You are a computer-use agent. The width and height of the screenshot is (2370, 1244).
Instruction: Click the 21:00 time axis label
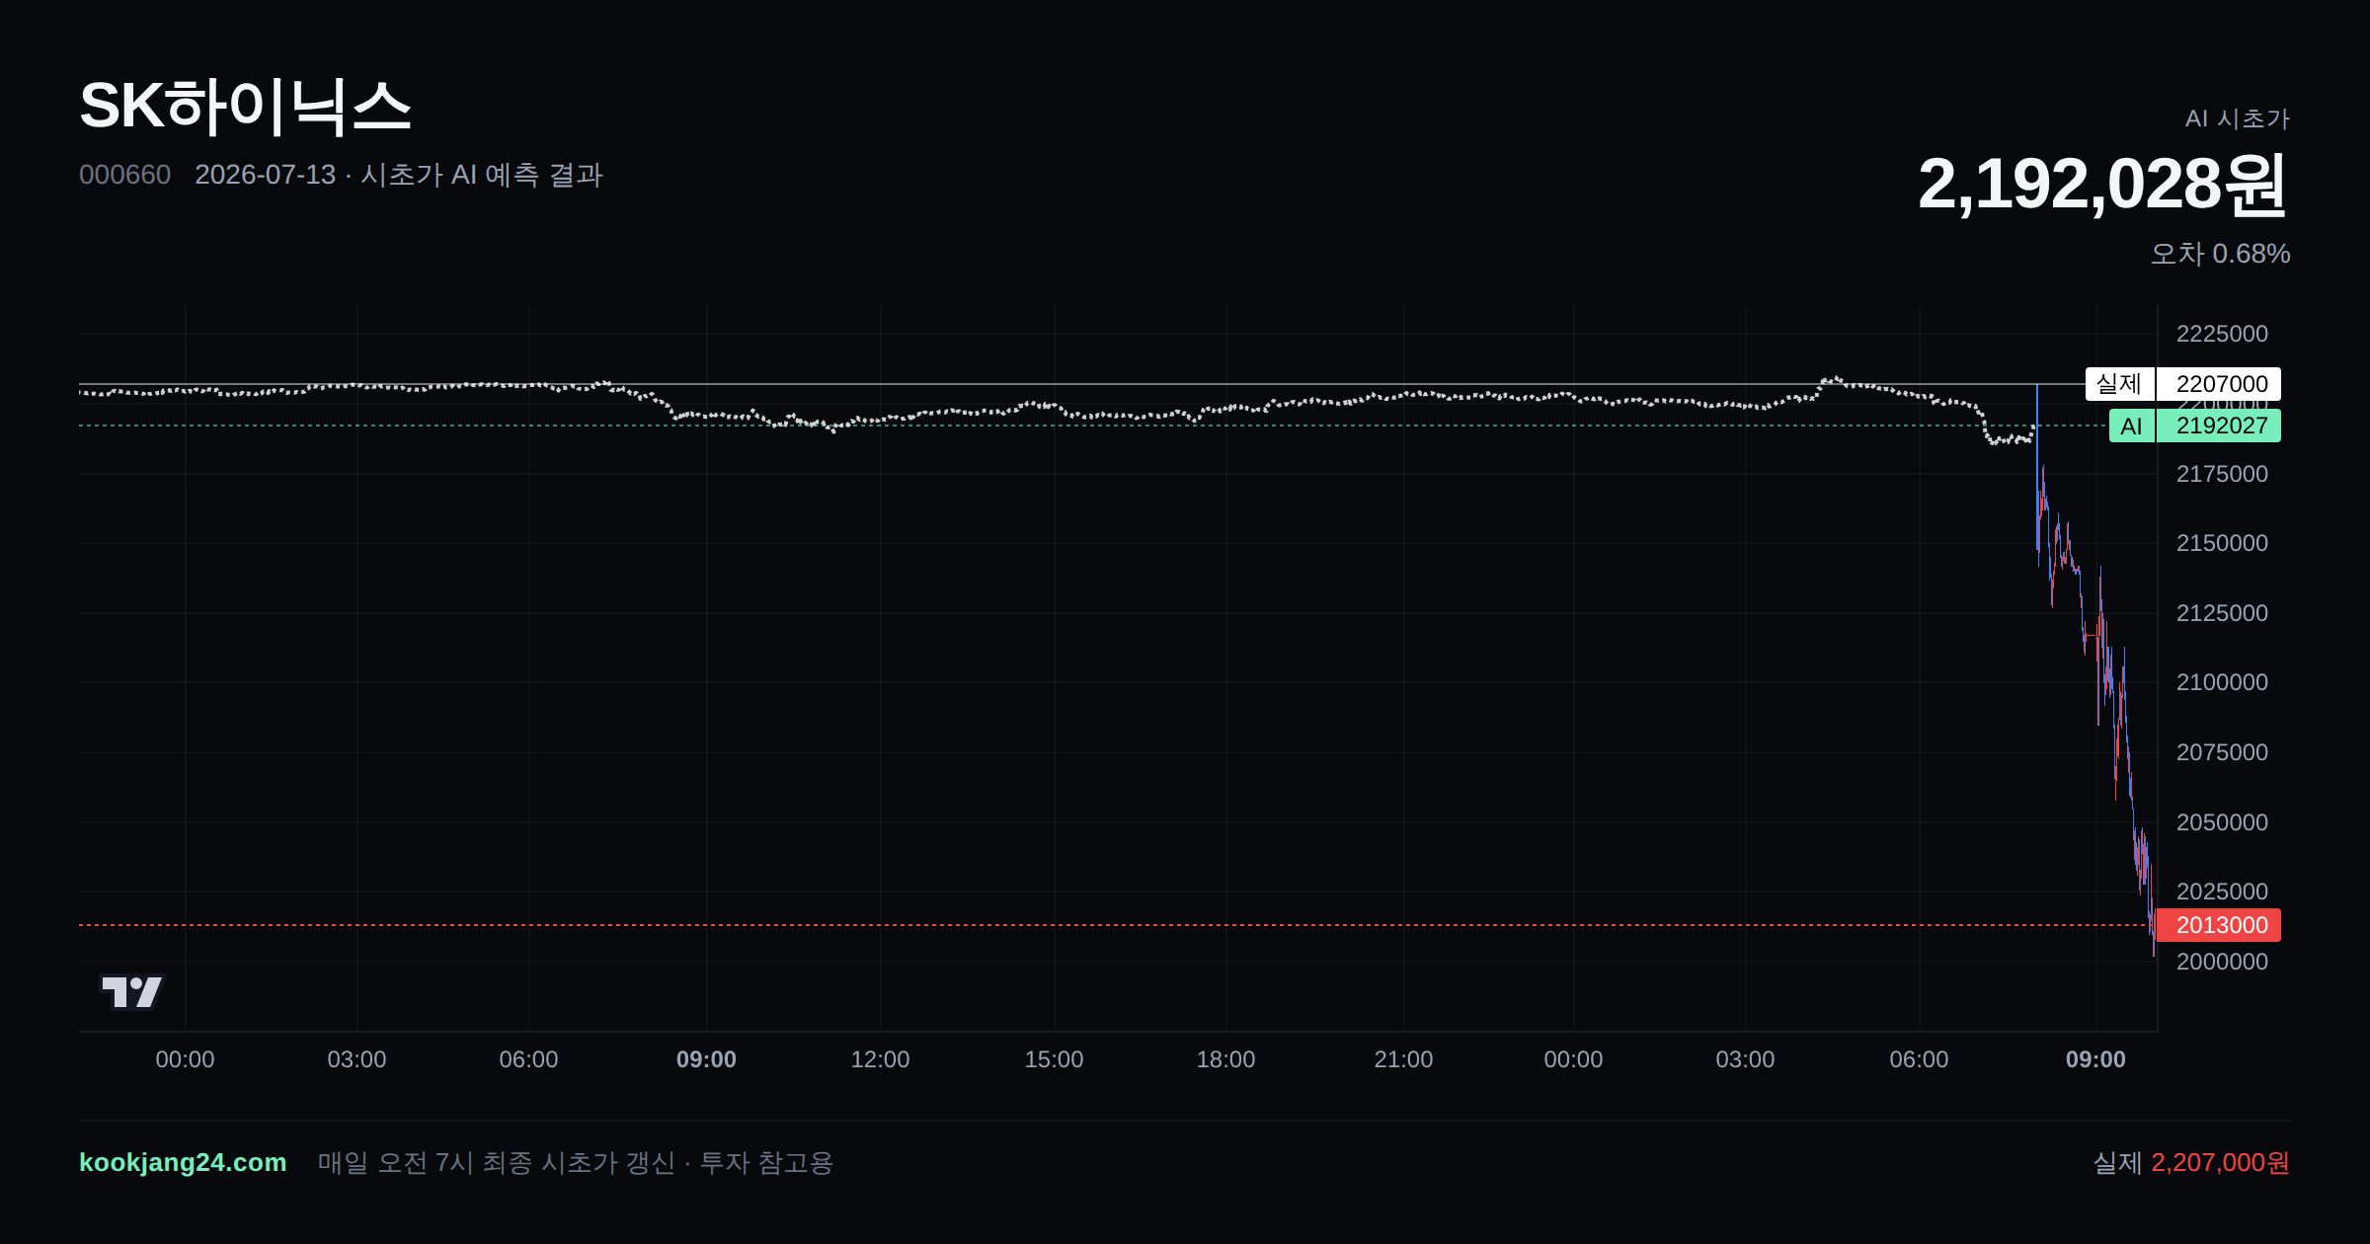coord(1403,1059)
